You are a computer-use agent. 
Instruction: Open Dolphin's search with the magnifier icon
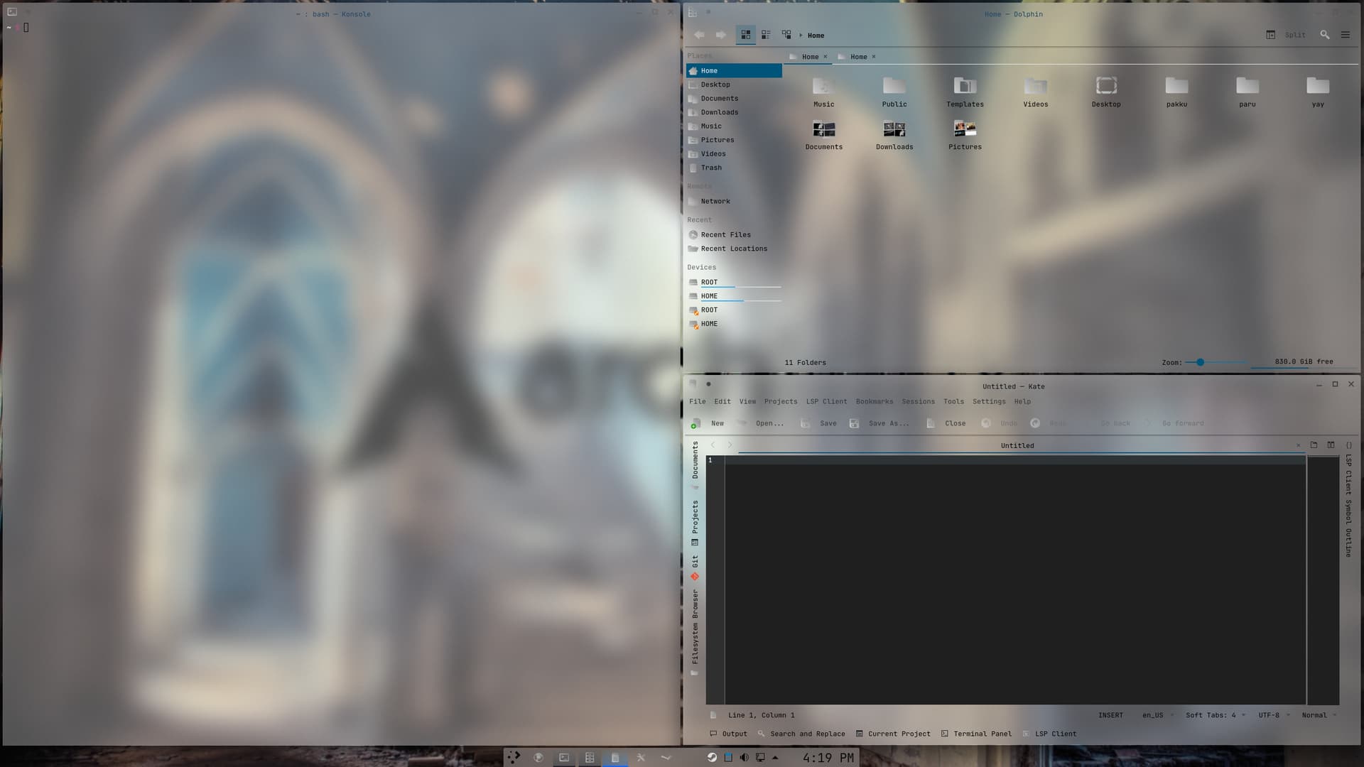coord(1324,34)
